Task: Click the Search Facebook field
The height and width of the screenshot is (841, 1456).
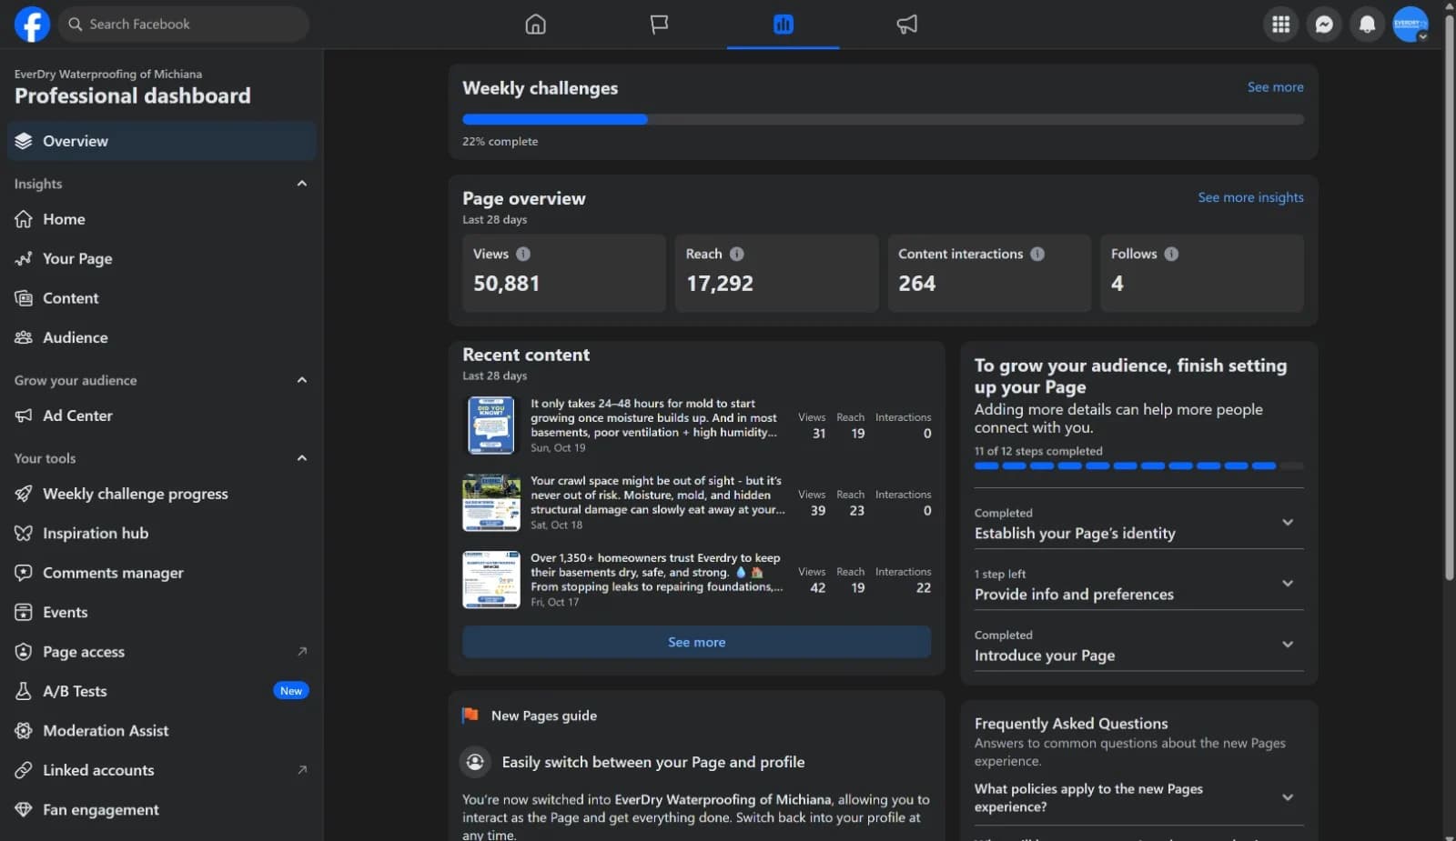Action: click(185, 25)
